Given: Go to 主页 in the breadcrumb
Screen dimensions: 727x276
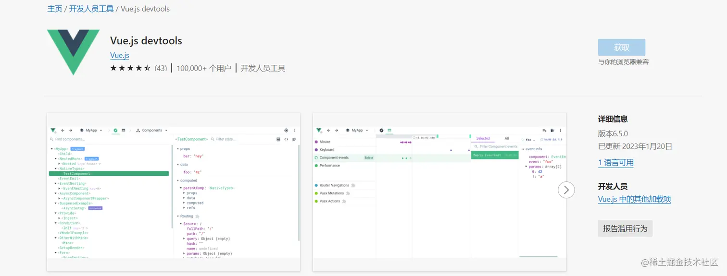Looking at the screenshot, I should (x=55, y=9).
